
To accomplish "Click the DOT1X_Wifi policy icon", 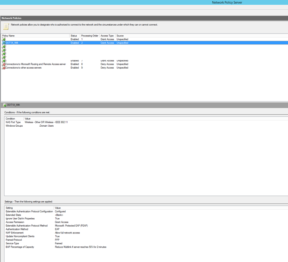I will [3, 43].
